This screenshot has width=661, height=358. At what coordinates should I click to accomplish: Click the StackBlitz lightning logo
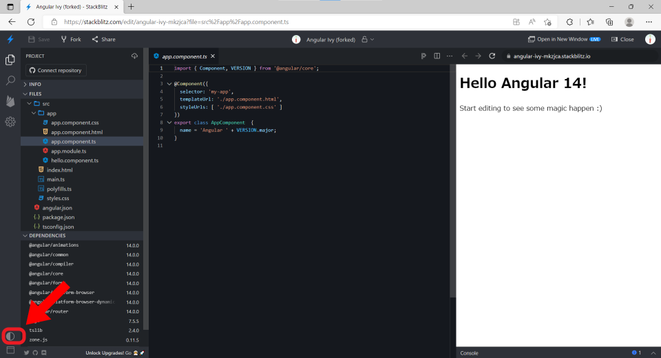(x=10, y=39)
